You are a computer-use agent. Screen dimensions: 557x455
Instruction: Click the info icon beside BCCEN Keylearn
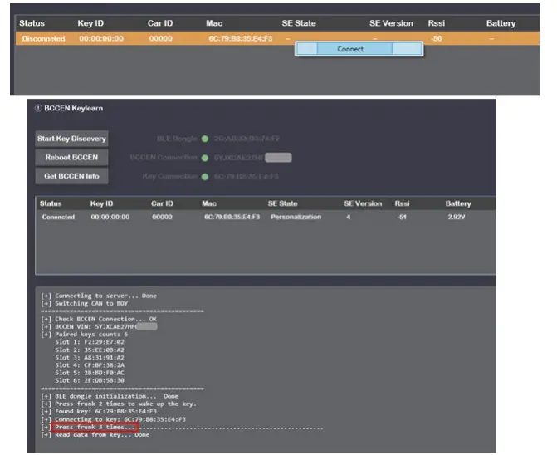point(38,108)
